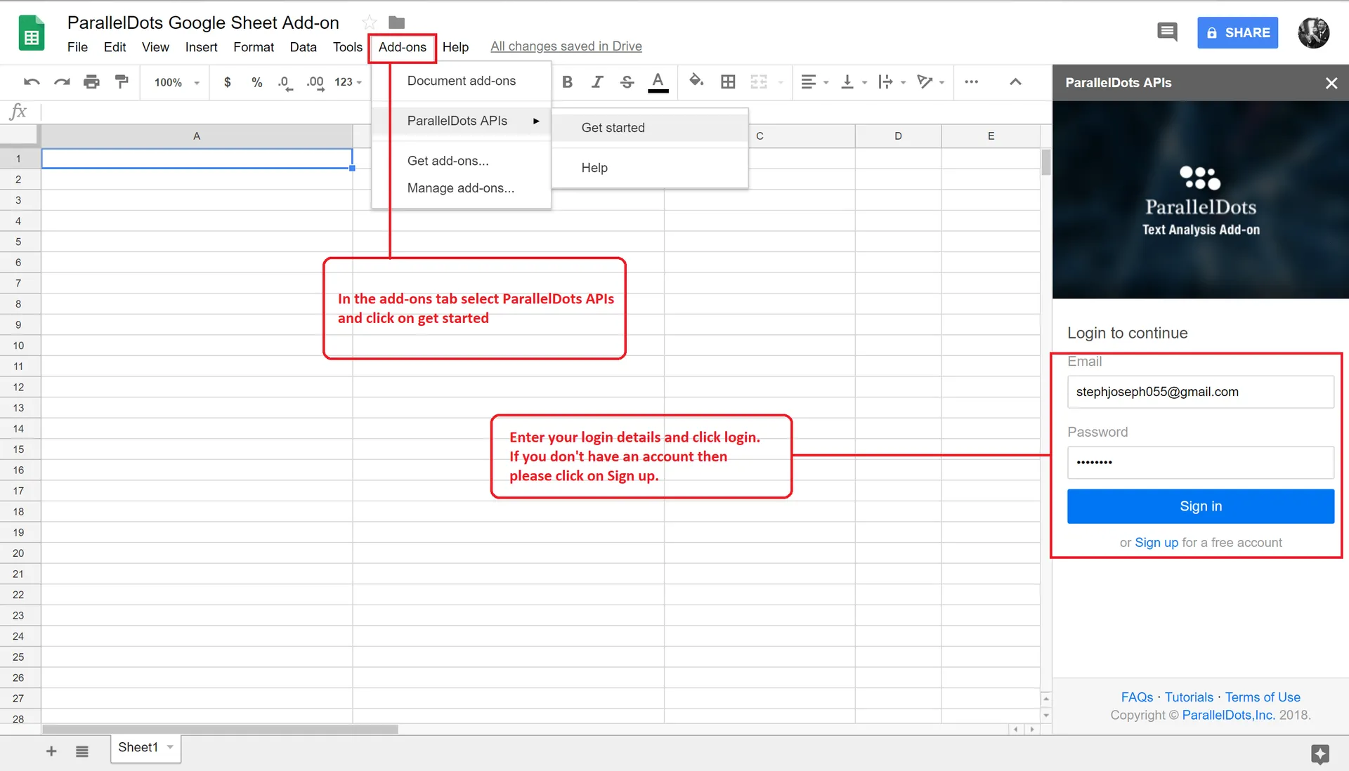This screenshot has width=1349, height=771.
Task: Open the zoom 100% dropdown
Action: [177, 82]
